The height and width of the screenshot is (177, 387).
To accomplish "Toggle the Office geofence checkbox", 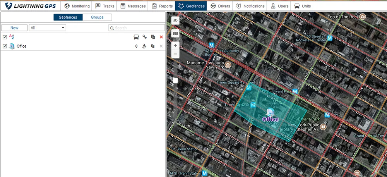I will [x=5, y=46].
